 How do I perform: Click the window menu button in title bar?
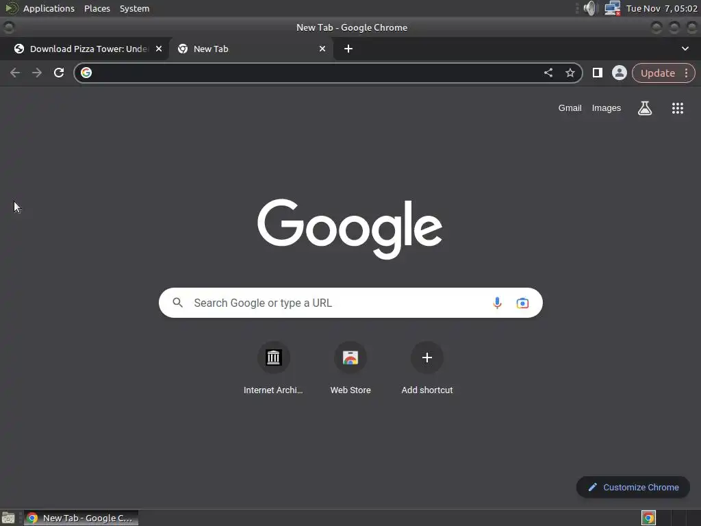click(8, 27)
